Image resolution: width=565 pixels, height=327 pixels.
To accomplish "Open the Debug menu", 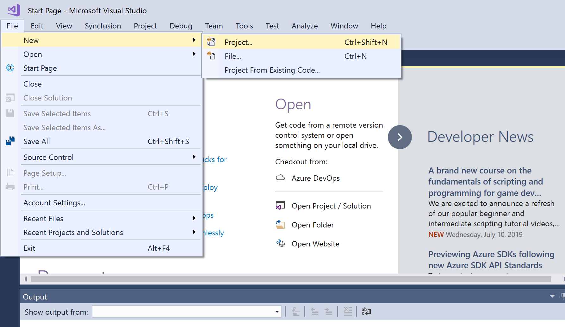I will point(181,26).
